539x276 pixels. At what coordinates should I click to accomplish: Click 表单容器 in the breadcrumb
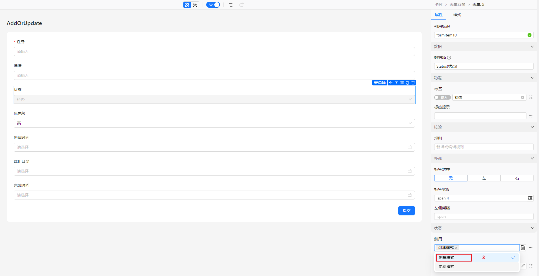(457, 4)
